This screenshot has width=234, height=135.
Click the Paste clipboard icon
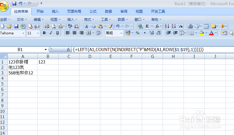click(x=100, y=27)
